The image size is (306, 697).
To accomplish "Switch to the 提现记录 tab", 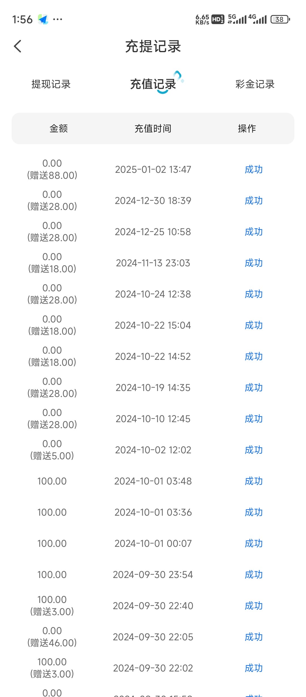I will (51, 84).
